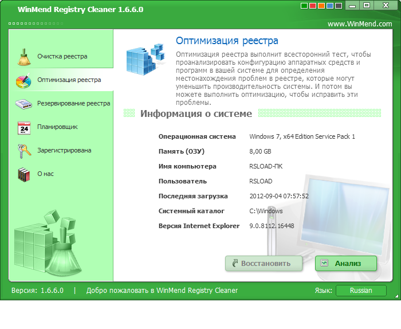Open the Russian language selector

(x=361, y=291)
